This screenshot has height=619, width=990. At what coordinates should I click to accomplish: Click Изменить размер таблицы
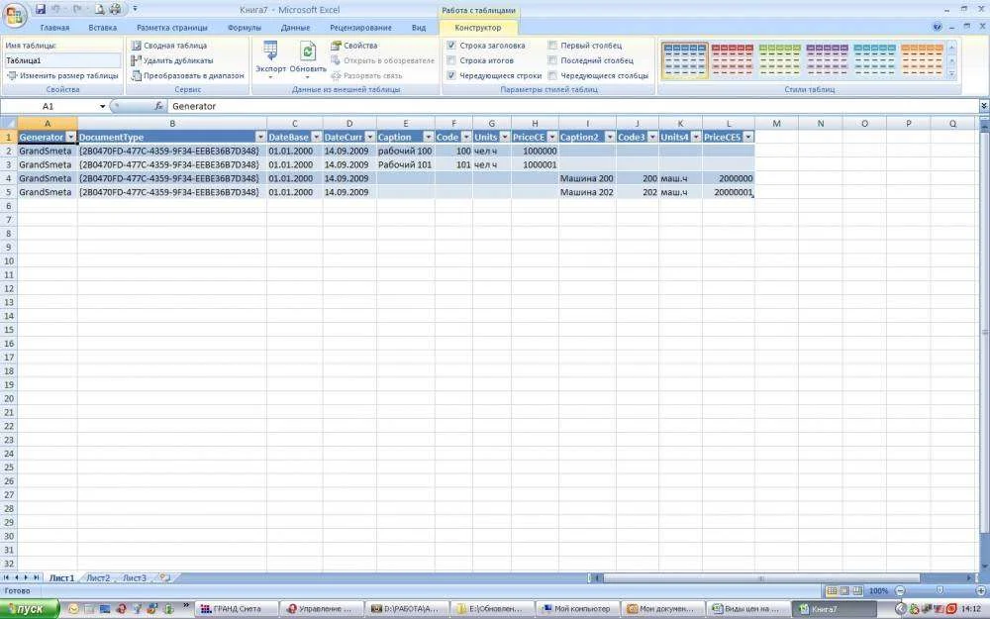[x=62, y=76]
